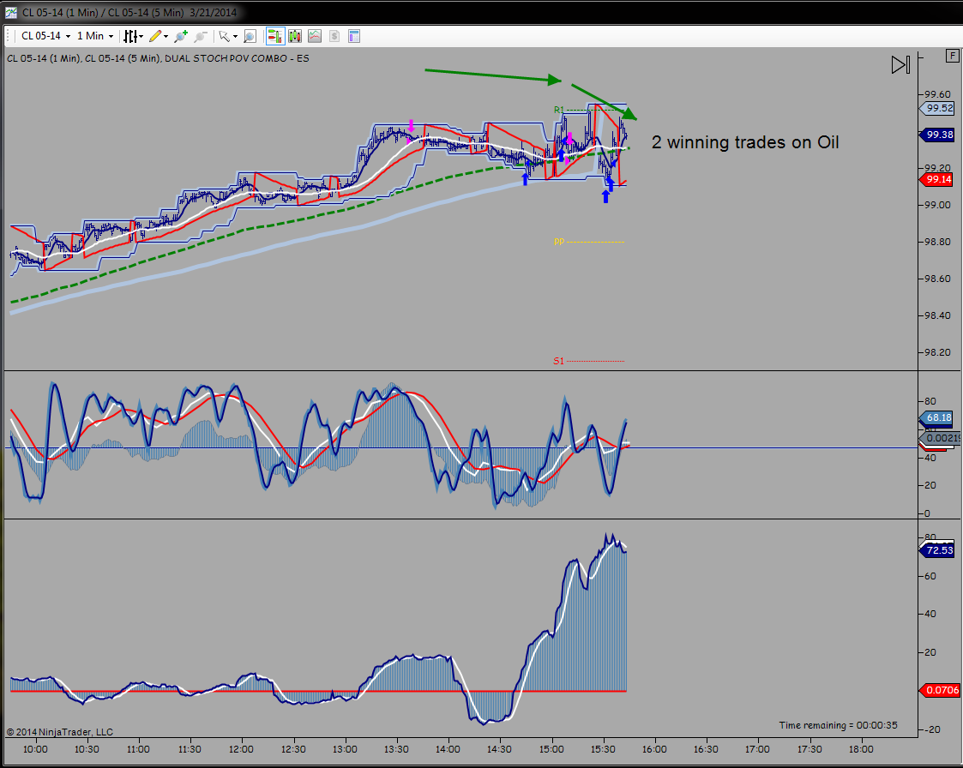Click the DUAL STOCH POV COMBO chart label
Screen dimensions: 963x768
237,58
